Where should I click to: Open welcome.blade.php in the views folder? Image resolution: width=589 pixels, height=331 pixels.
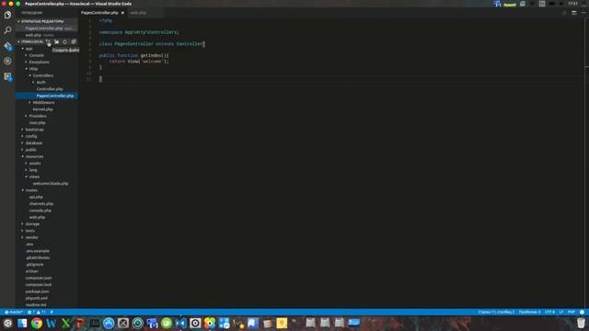(x=51, y=184)
